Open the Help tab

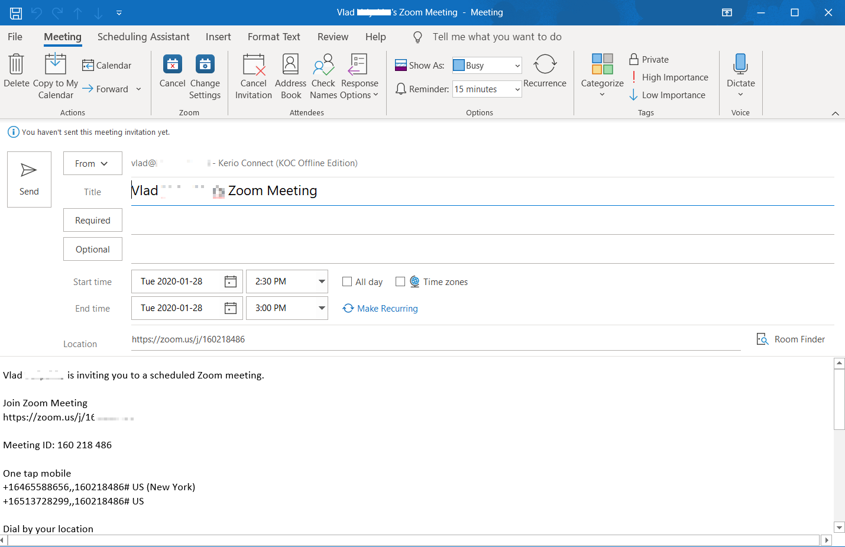tap(375, 37)
